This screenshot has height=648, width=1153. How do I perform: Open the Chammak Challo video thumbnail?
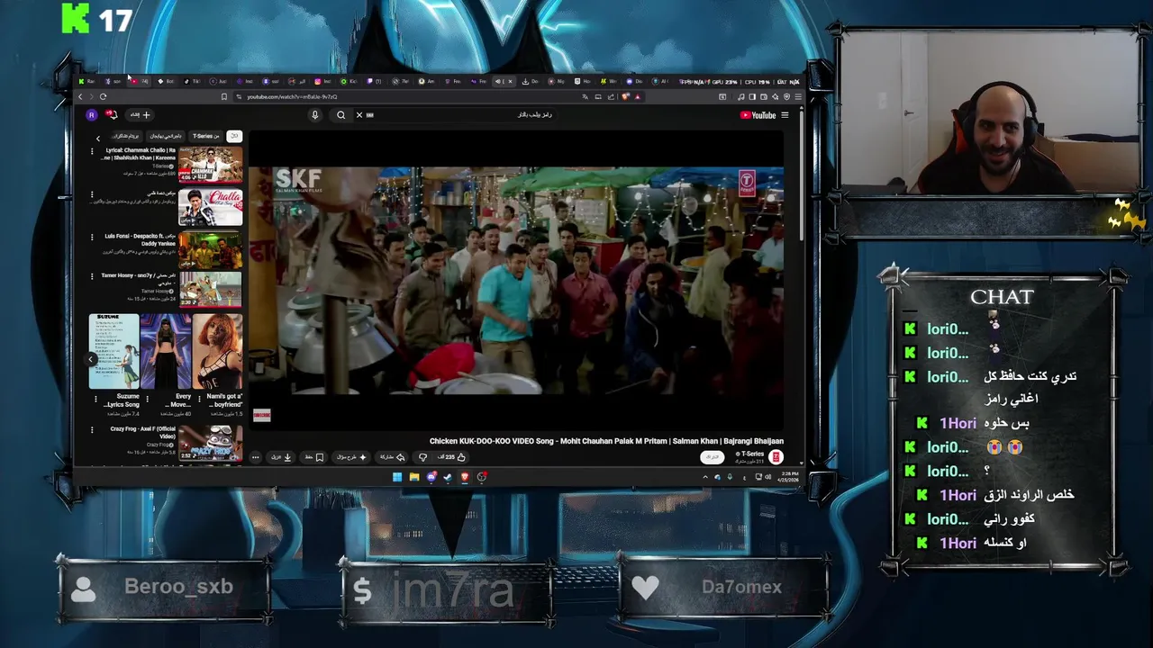point(210,165)
